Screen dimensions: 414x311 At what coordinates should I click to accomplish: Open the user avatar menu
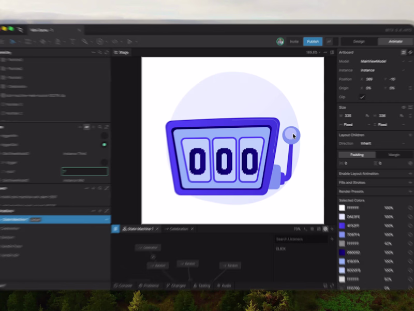pyautogui.click(x=280, y=41)
